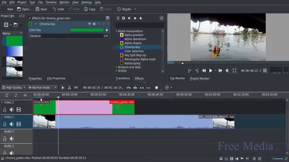Toggle the Chroma Key effect visibility eye
Viewport: 289px width, 162px height.
tap(89, 24)
